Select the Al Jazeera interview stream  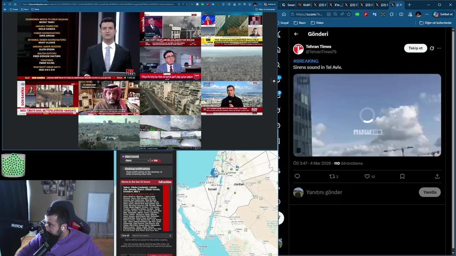coord(109,98)
